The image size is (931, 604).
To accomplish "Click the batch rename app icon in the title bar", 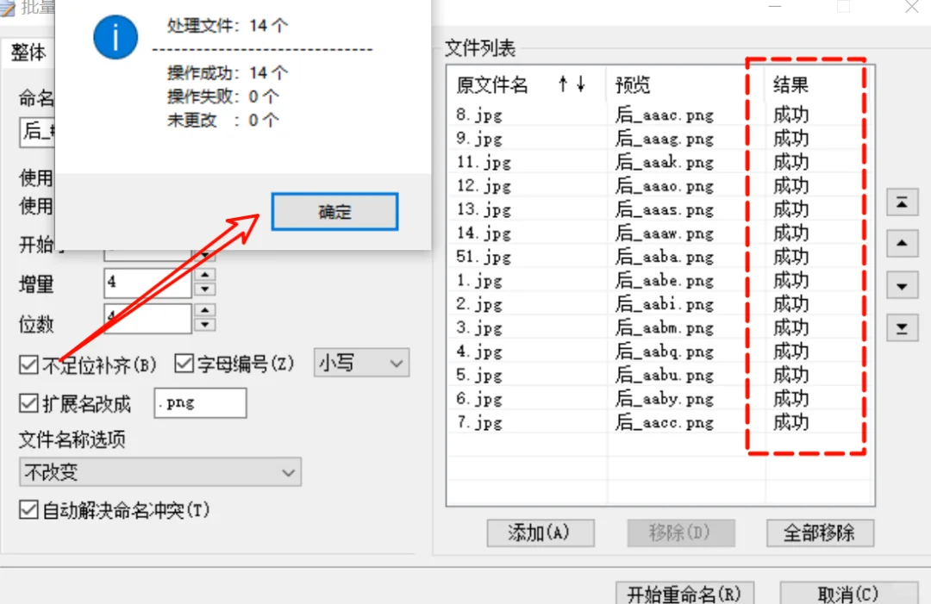I will tap(9, 7).
